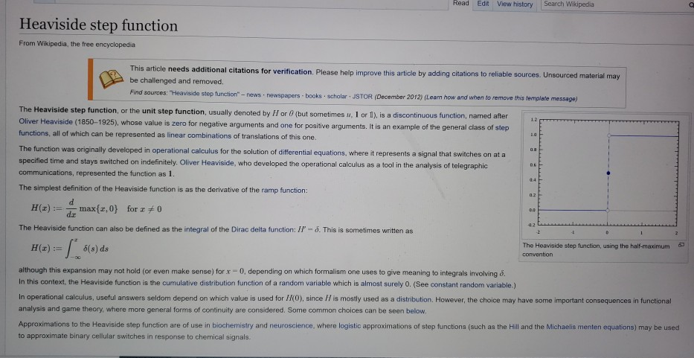Open the 'constant random variable' link
Viewport: 694px width, 358px height.
pos(471,285)
